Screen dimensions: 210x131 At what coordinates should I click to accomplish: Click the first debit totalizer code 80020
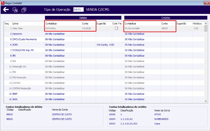pos(10,114)
